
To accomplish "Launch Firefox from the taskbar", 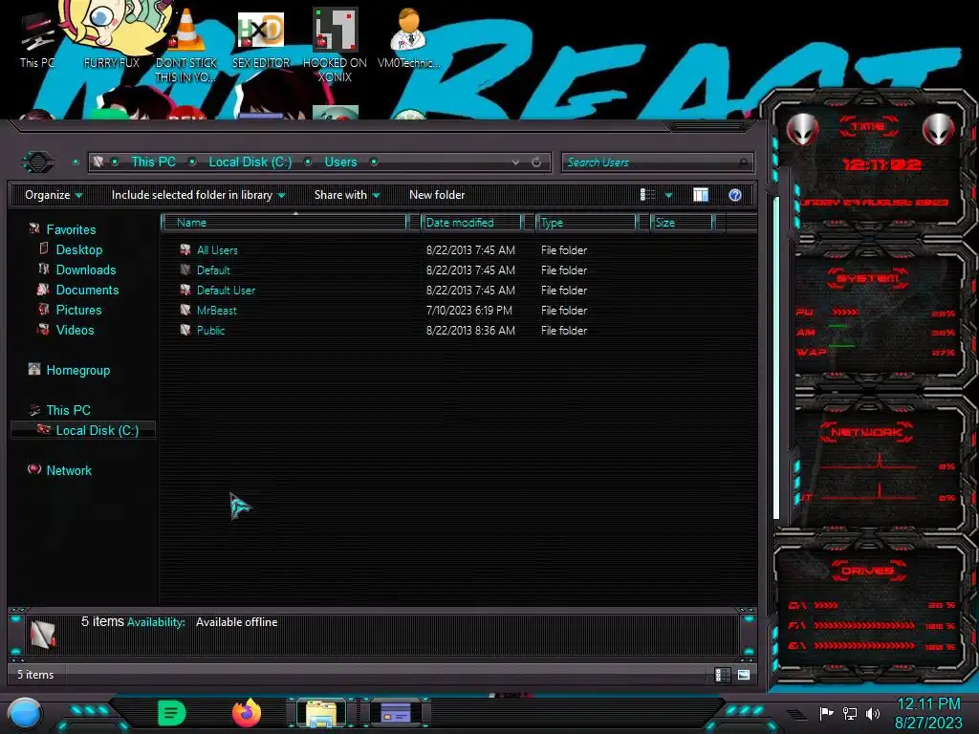I will 247,713.
